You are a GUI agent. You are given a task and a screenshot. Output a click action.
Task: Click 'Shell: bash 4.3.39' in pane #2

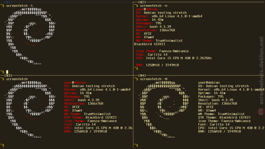[153, 27]
